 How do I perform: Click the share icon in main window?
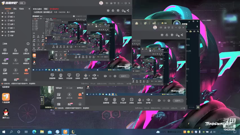tap(128, 10)
